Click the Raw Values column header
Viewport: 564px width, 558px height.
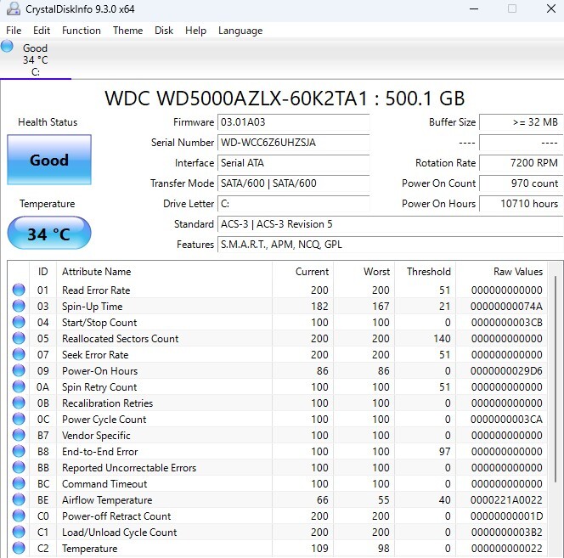coord(517,272)
